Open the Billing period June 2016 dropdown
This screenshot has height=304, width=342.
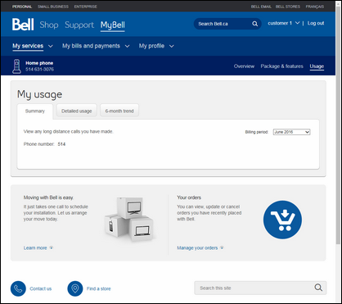pyautogui.click(x=291, y=132)
